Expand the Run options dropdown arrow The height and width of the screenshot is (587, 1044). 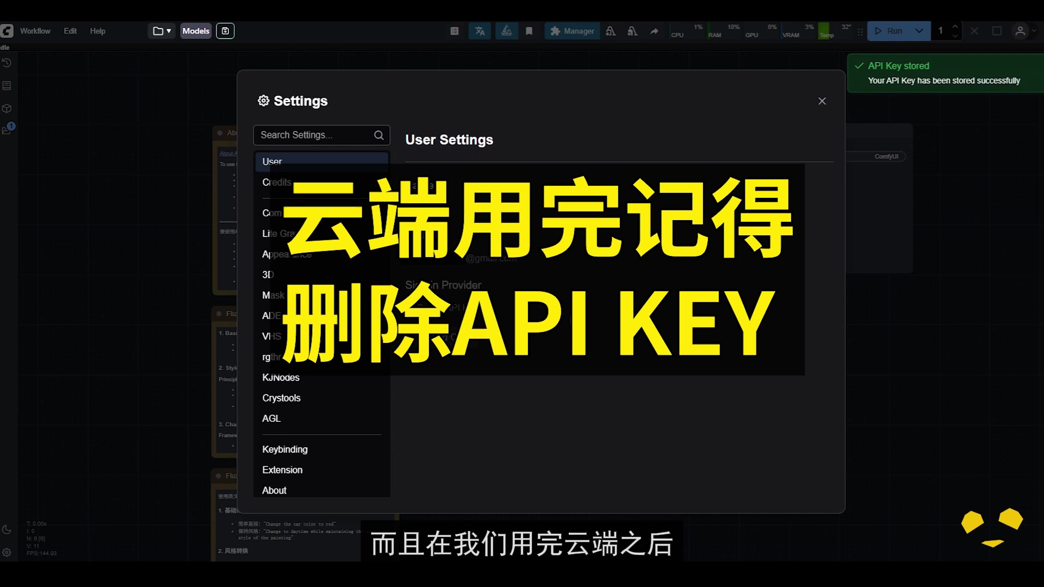tap(919, 31)
